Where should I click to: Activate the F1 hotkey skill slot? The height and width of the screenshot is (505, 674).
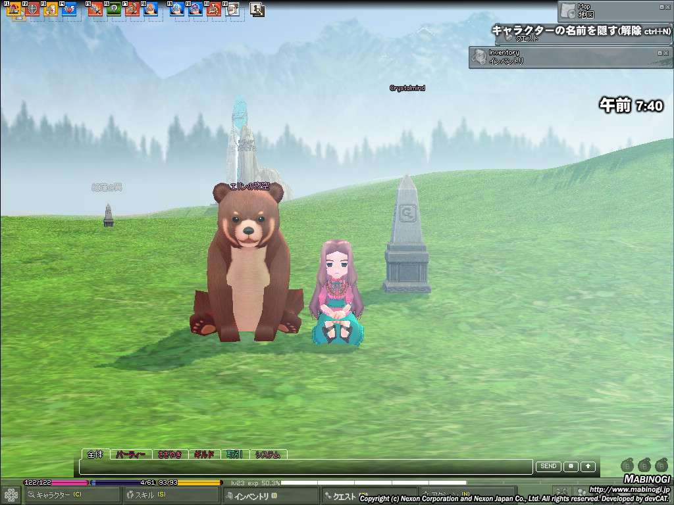14,9
